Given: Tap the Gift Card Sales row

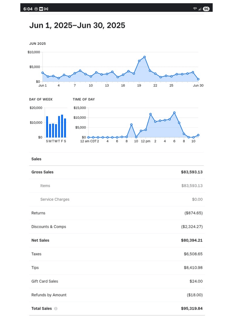Looking at the screenshot, I should tap(116, 282).
